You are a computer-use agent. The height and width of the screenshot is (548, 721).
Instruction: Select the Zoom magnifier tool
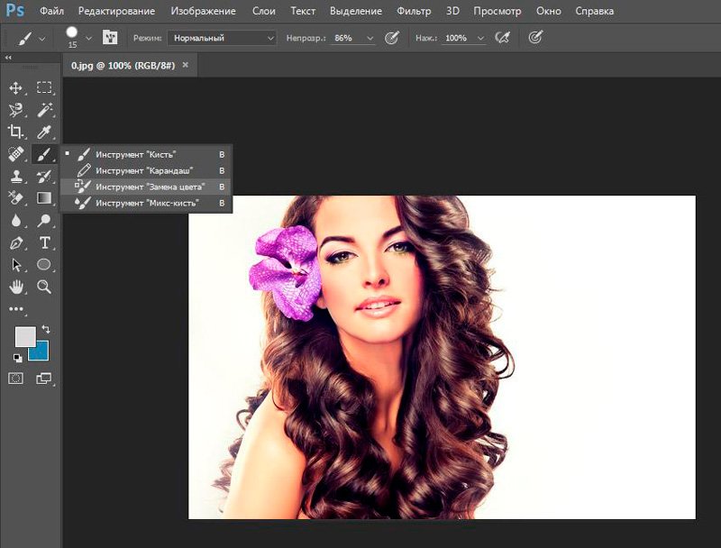[x=44, y=287]
